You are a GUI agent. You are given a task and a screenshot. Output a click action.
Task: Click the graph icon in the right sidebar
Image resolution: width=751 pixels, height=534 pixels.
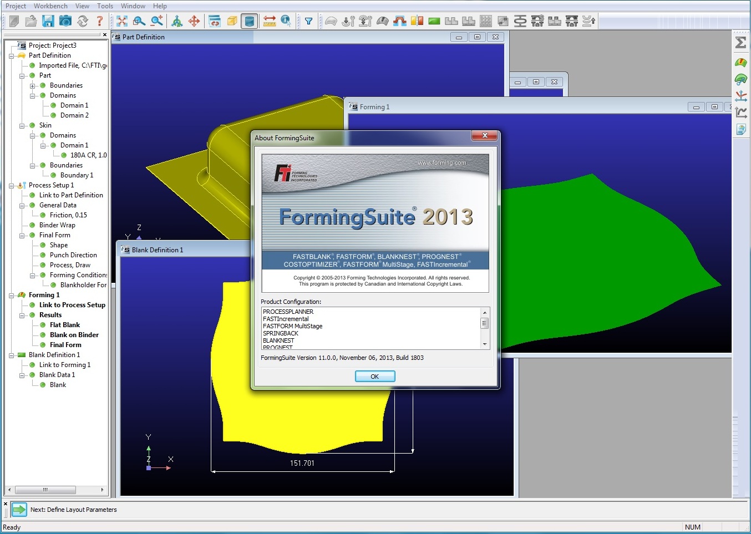[x=741, y=113]
